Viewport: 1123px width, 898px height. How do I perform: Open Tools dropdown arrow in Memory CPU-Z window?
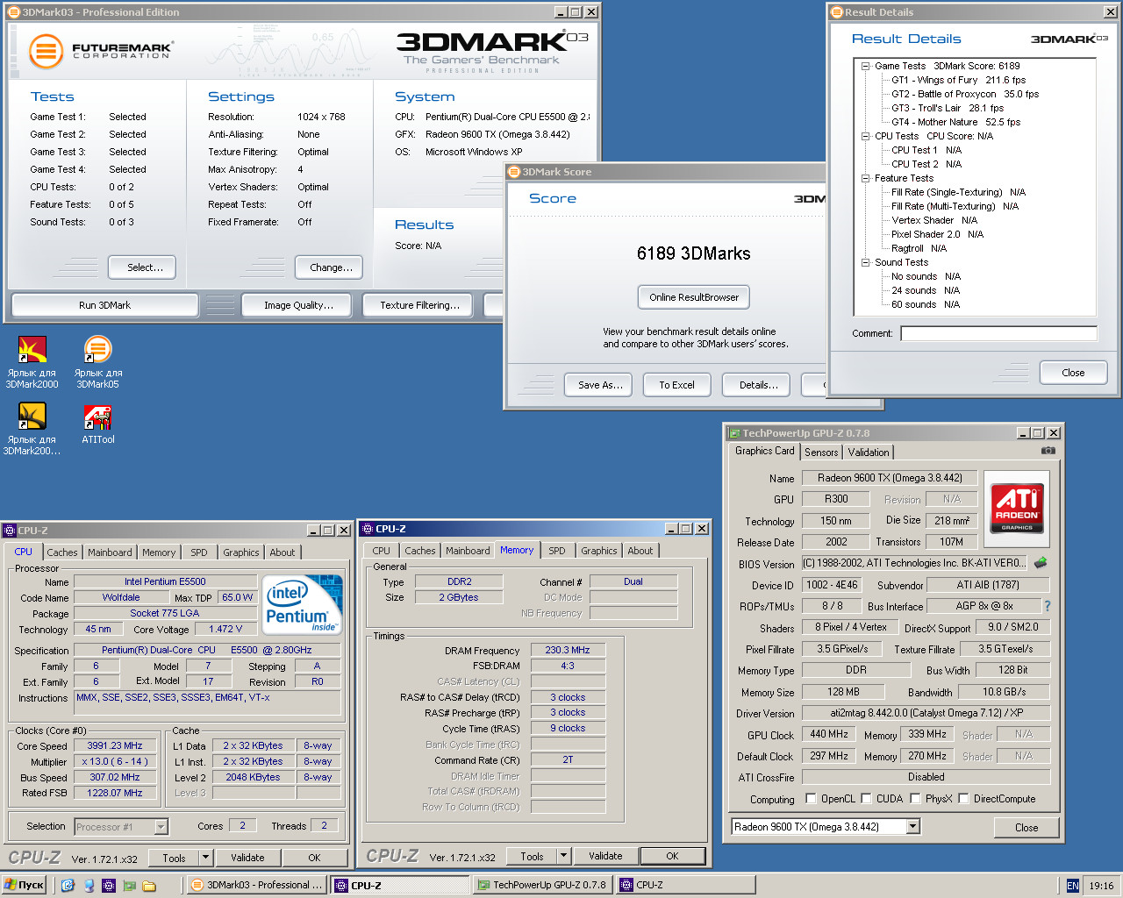563,856
